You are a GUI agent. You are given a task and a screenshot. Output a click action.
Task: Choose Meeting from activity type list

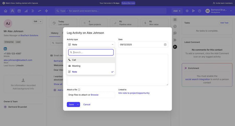pos(91,66)
